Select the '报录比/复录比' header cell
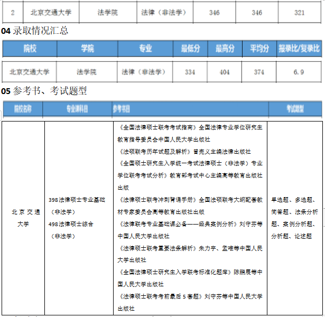 299,49
